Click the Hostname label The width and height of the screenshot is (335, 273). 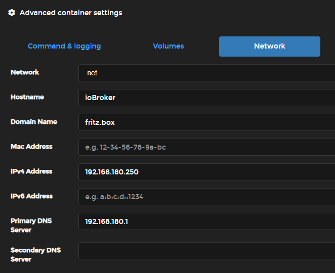click(27, 97)
